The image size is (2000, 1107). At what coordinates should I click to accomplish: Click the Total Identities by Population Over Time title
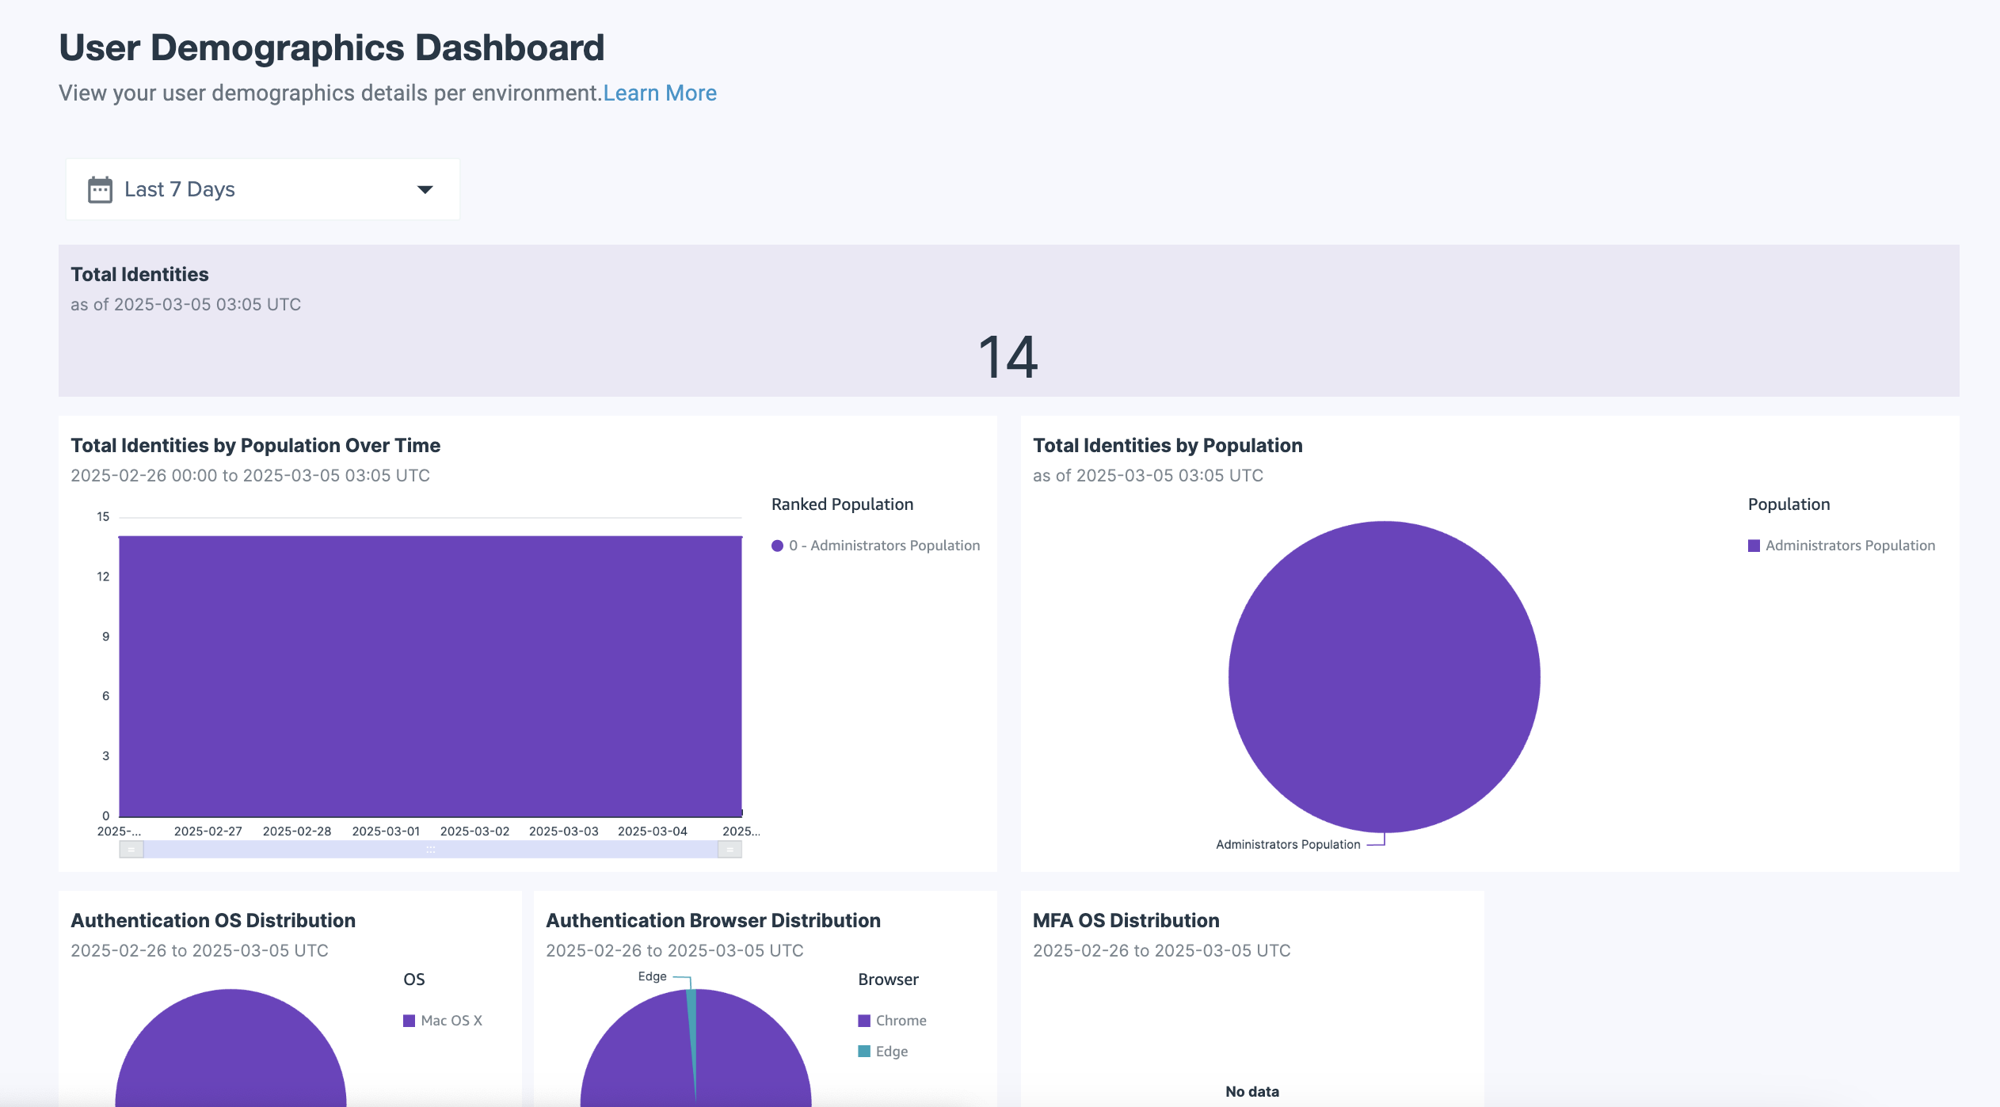[x=256, y=446]
